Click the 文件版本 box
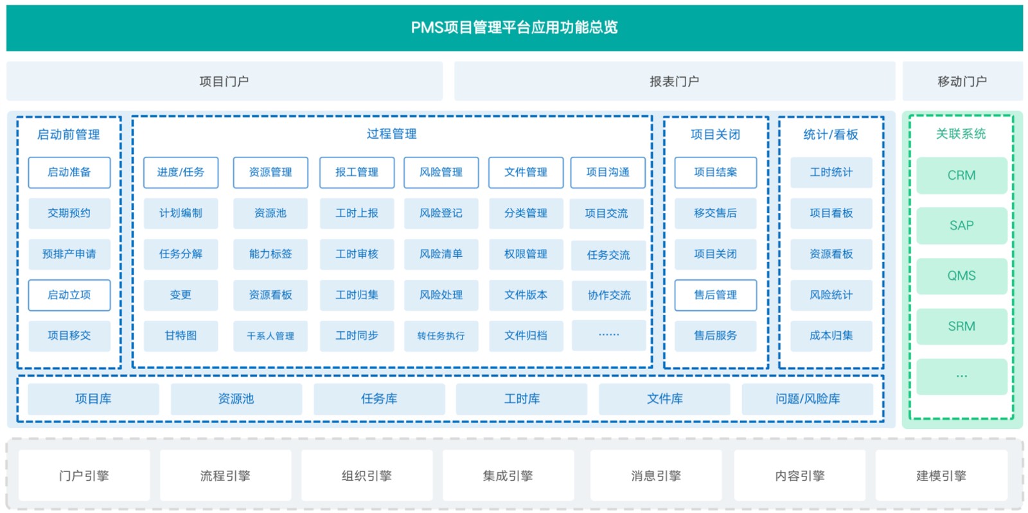 (526, 295)
